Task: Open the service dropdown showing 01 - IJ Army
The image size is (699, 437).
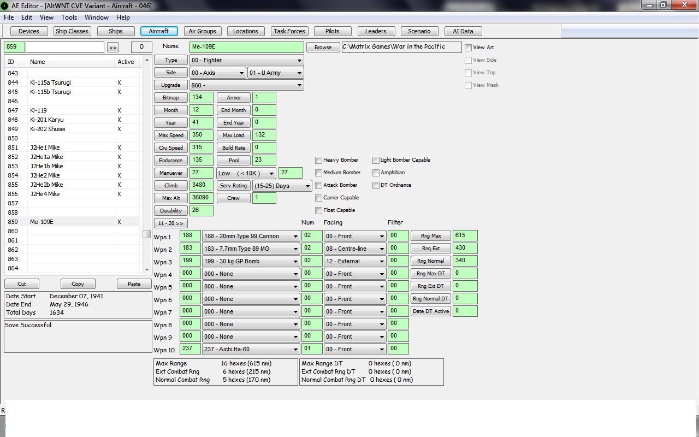Action: click(x=275, y=73)
